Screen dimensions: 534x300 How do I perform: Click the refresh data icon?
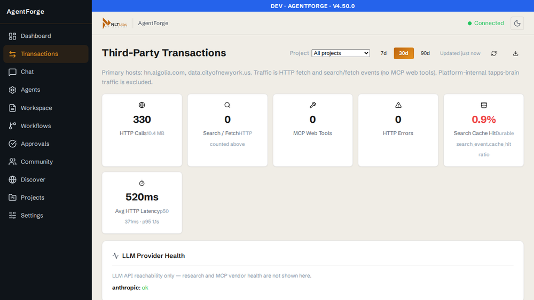(494, 53)
